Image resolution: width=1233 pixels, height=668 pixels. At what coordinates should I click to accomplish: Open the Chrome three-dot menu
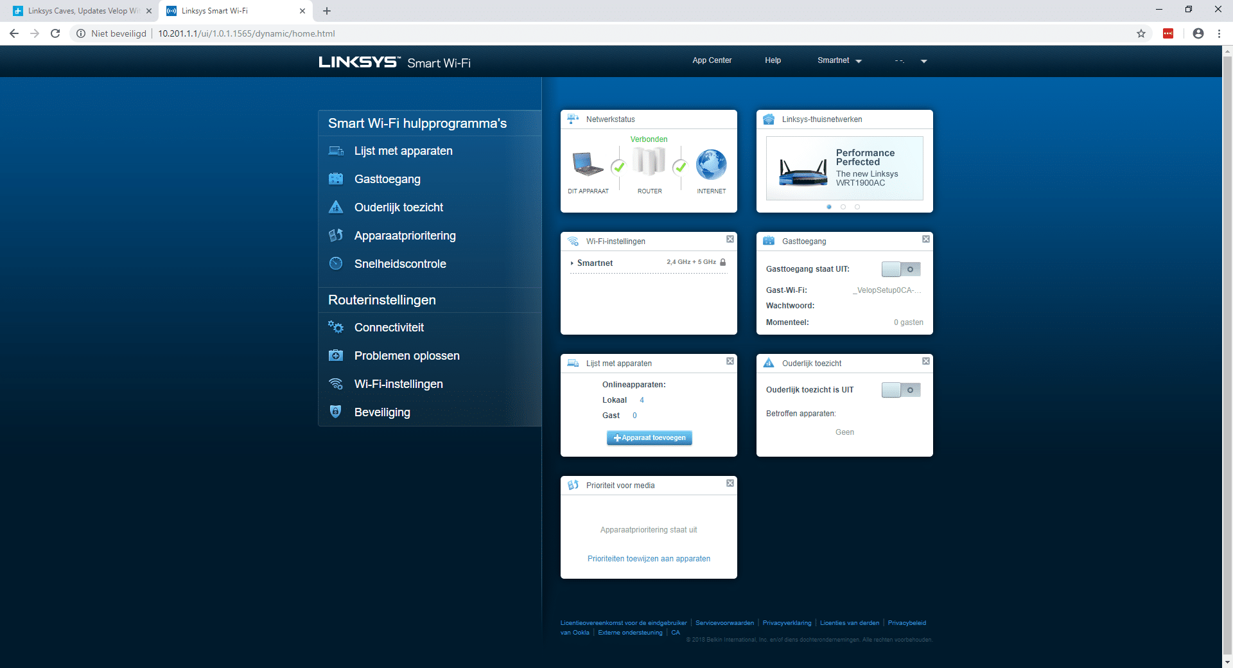pos(1219,33)
